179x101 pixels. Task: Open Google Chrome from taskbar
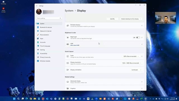(31, 99)
